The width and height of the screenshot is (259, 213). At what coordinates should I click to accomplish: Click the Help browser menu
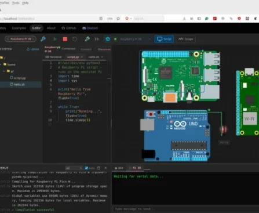tap(25, 3)
